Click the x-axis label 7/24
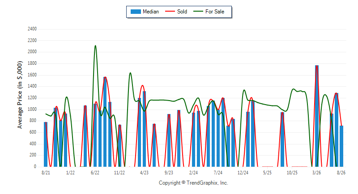The height and width of the screenshot is (194, 358). coord(218,173)
